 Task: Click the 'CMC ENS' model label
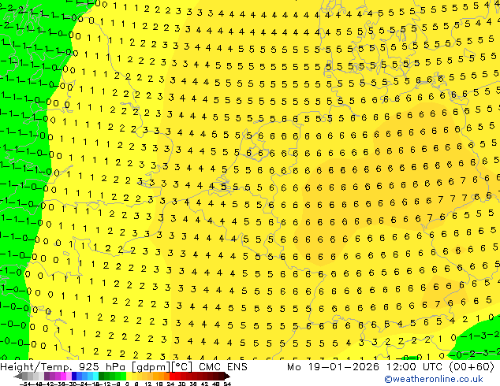pyautogui.click(x=223, y=367)
